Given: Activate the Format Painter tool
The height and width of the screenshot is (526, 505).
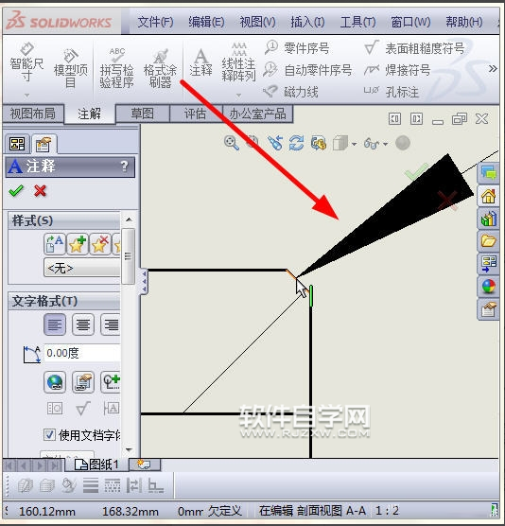Looking at the screenshot, I should [x=160, y=68].
